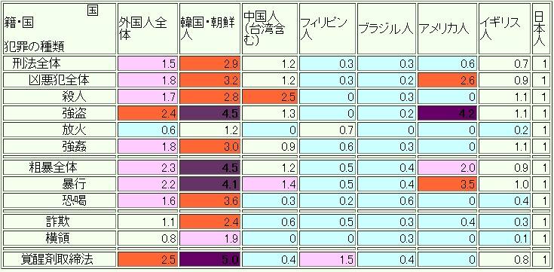
Task: Select the 外国人全体 column header
Action: [148, 29]
